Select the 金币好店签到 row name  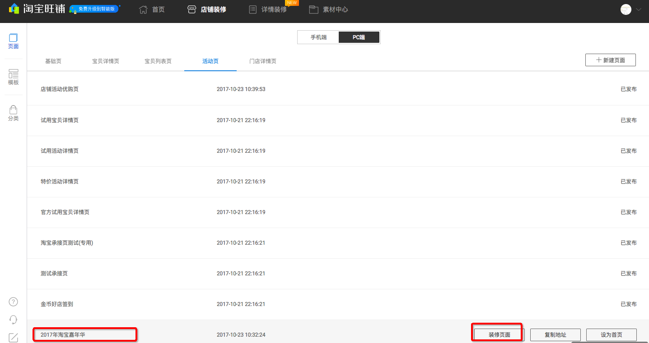(57, 304)
